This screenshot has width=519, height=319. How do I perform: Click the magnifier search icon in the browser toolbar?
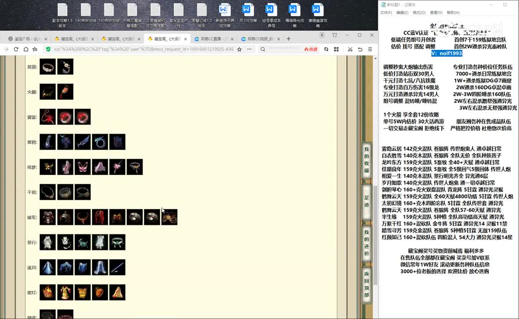coord(263,49)
